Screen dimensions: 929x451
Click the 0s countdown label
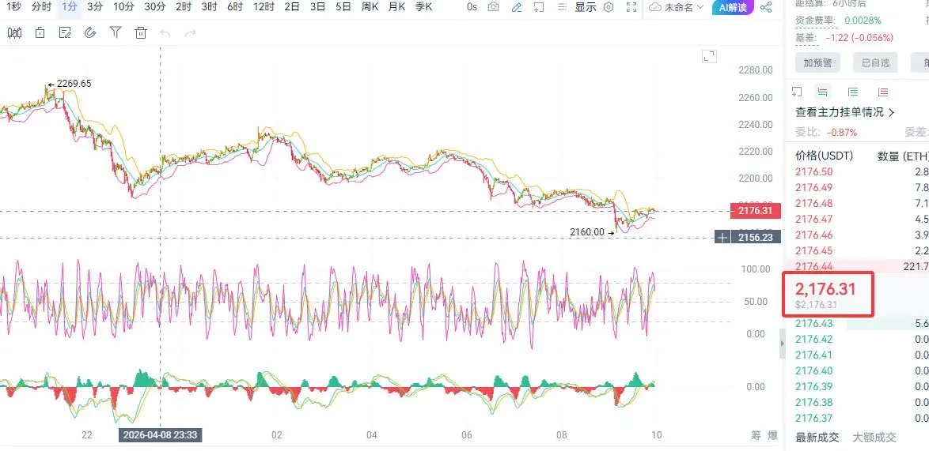tap(472, 7)
